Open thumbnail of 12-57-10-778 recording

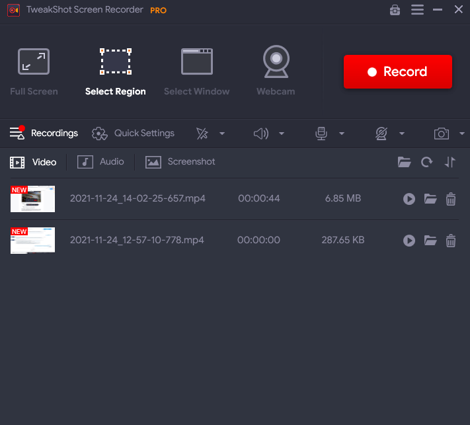coord(32,241)
